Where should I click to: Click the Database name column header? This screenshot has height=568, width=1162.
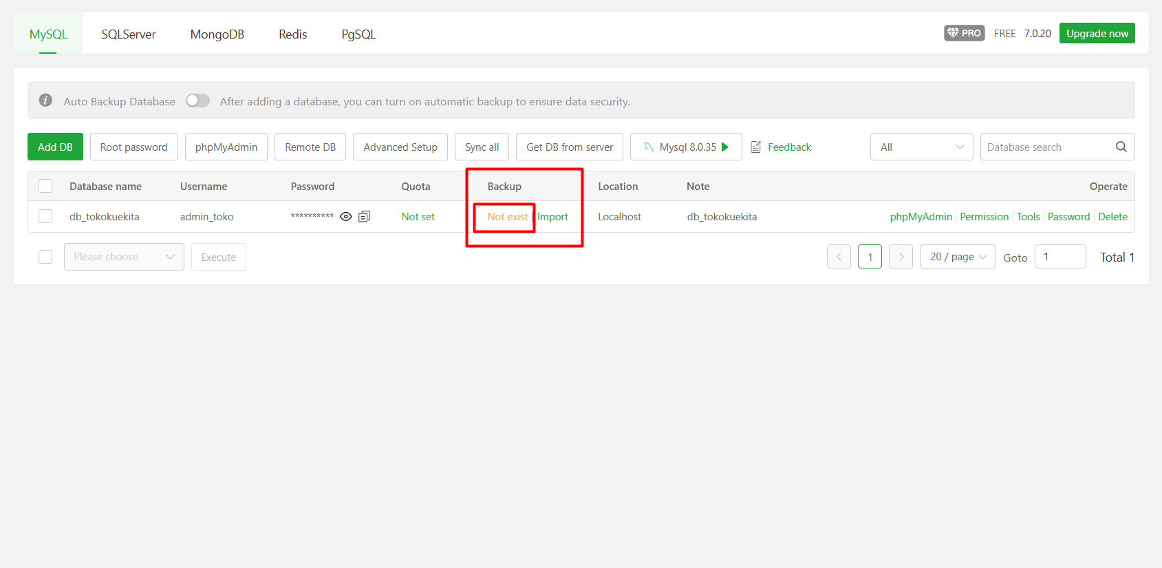(x=105, y=186)
